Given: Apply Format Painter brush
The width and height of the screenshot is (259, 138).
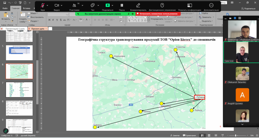Looking at the screenshot, I should tap(12, 21).
